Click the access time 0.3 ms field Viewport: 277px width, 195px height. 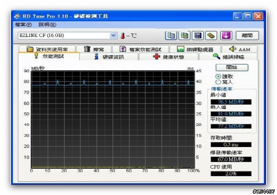pos(231,145)
